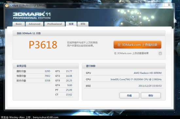Switch to the Basic tab
180x119 pixels.
(x=19, y=24)
